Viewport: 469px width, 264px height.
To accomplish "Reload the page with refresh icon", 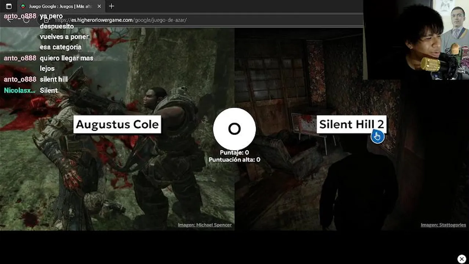I will coord(26,20).
